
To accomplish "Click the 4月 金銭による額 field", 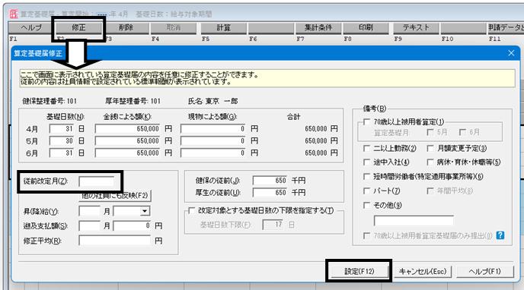I will (128, 129).
